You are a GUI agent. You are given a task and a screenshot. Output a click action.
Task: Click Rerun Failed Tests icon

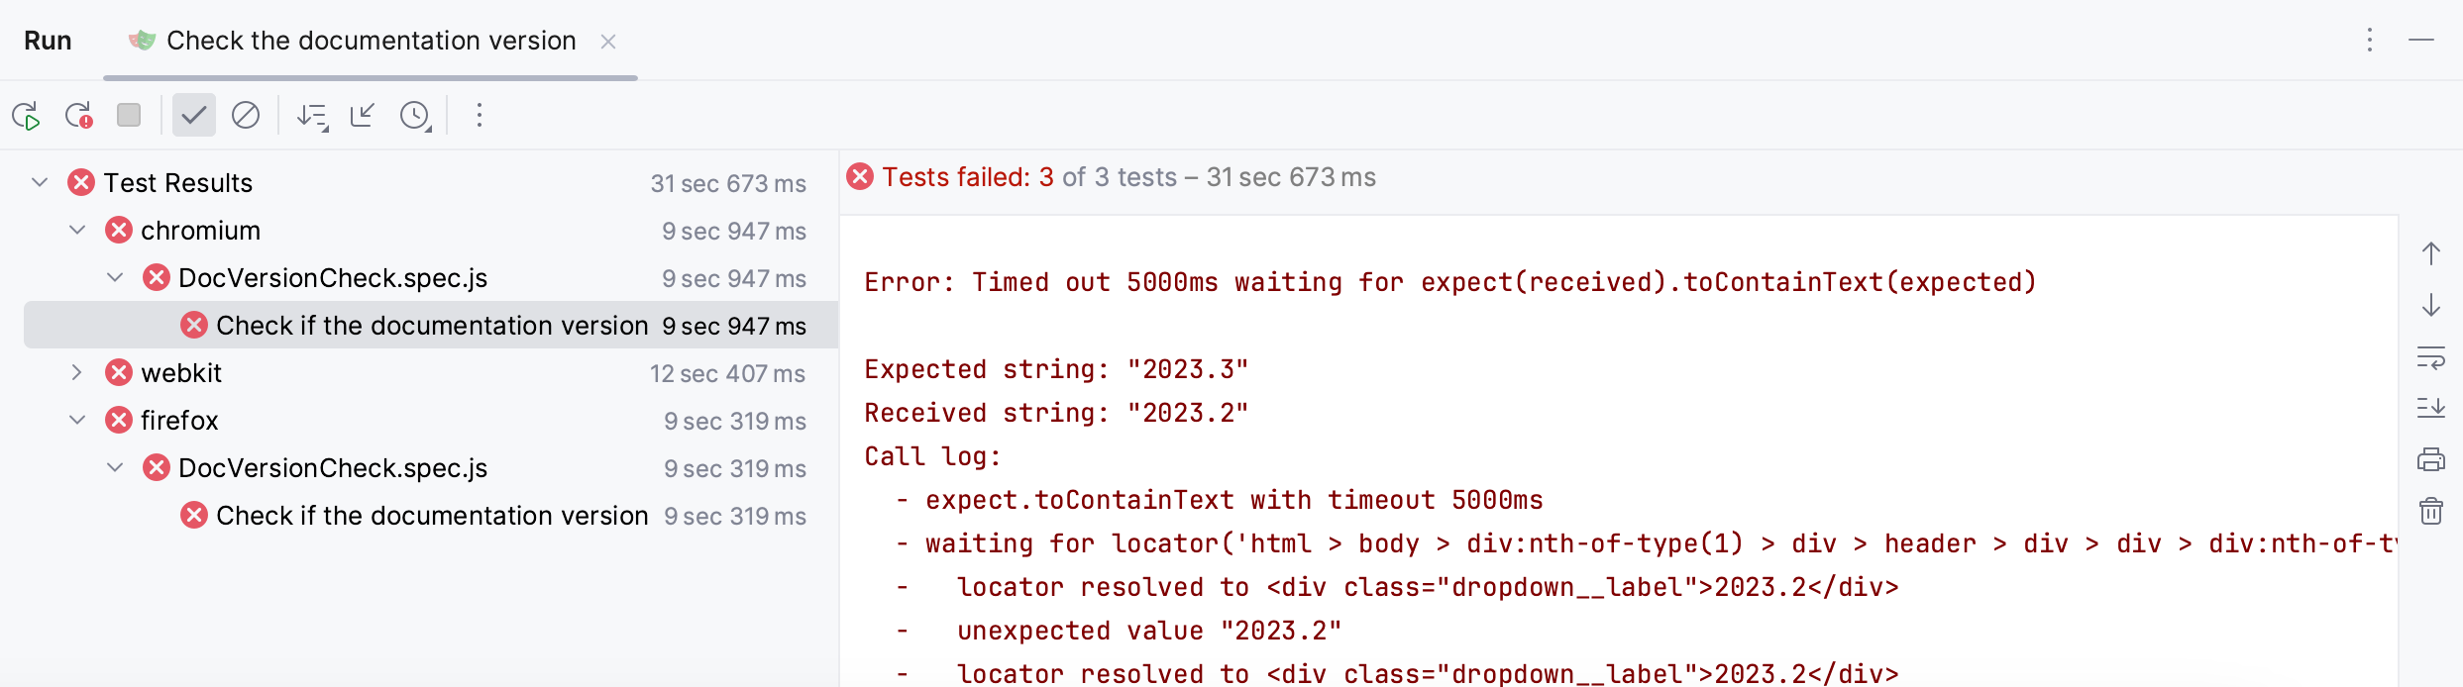point(78,116)
